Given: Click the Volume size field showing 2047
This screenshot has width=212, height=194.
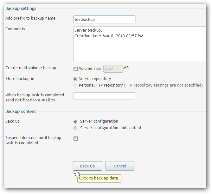Looking at the screenshot, I should (113, 69).
